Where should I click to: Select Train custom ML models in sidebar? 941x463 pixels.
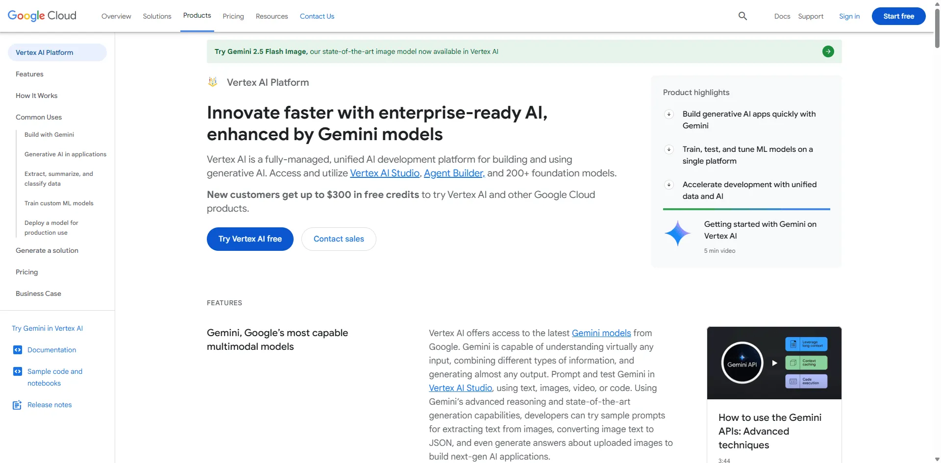point(59,203)
